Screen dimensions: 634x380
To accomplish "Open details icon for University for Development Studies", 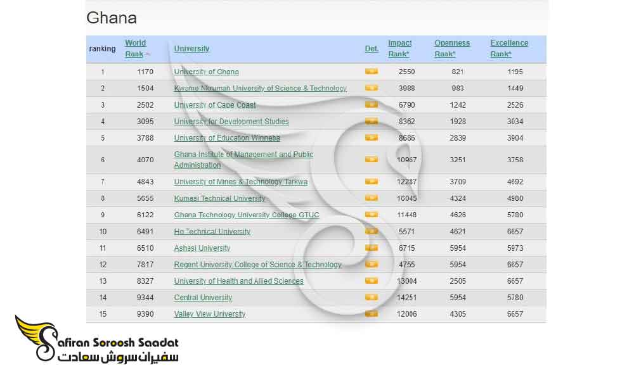I will pyautogui.click(x=371, y=121).
